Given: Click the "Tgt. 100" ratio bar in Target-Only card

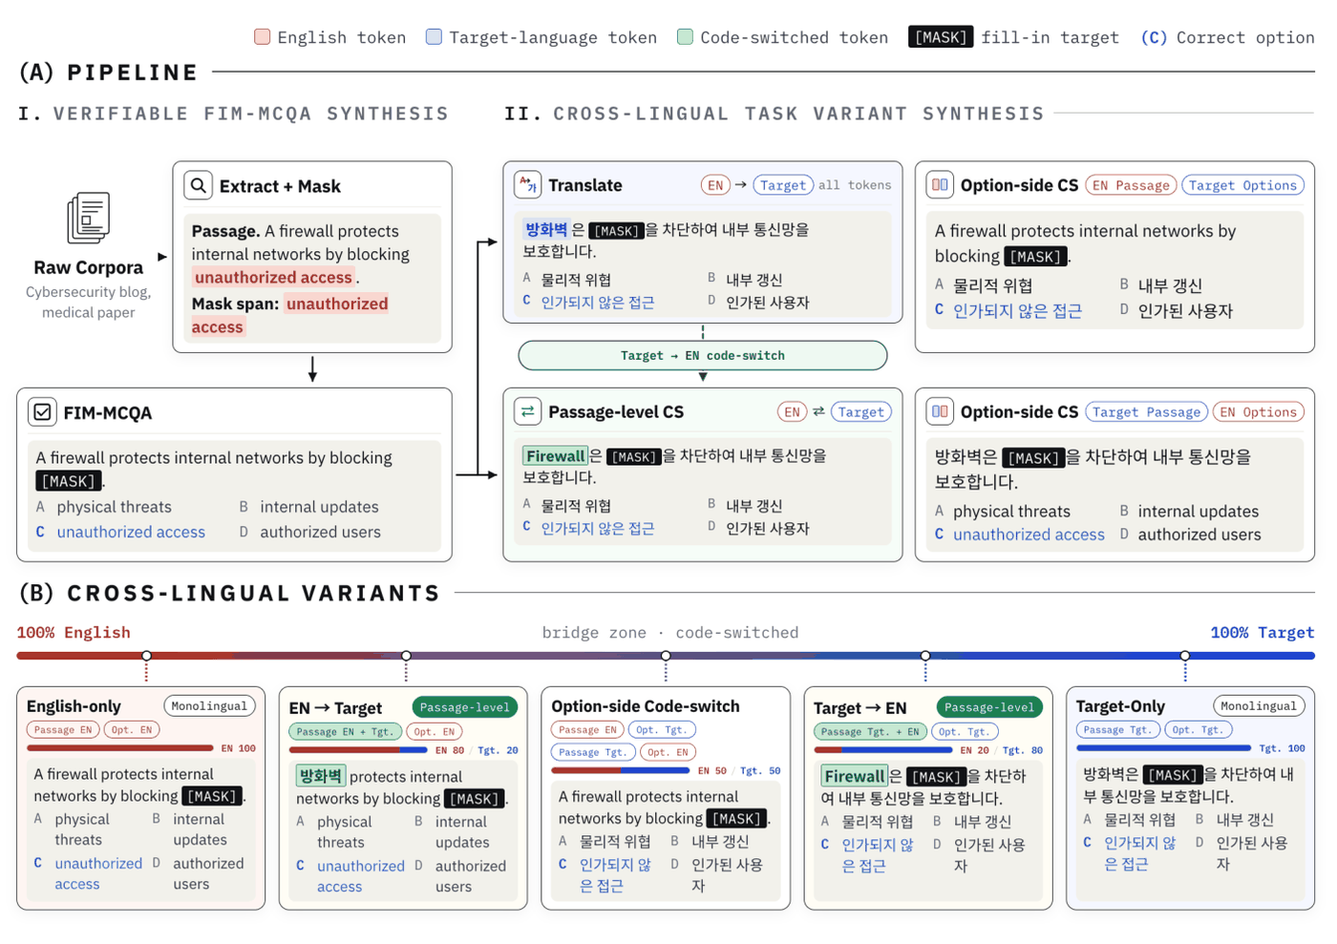Looking at the screenshot, I should coord(1163,748).
